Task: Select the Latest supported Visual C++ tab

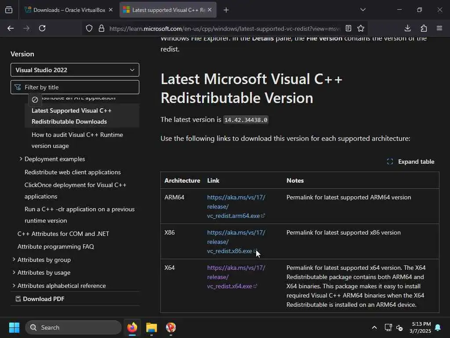Action: tap(168, 10)
